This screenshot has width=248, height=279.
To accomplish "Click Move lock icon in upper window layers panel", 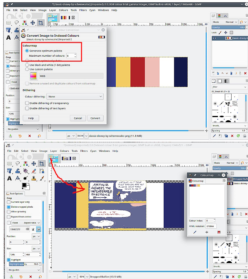I will coord(225,33).
